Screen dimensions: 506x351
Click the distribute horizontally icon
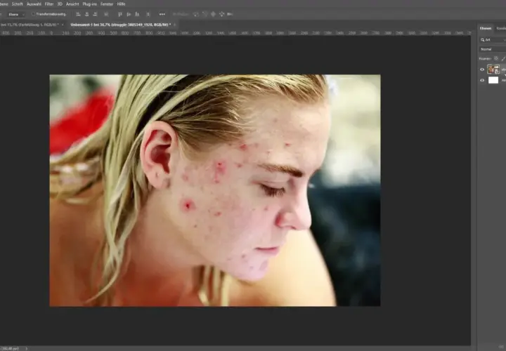tap(106, 14)
